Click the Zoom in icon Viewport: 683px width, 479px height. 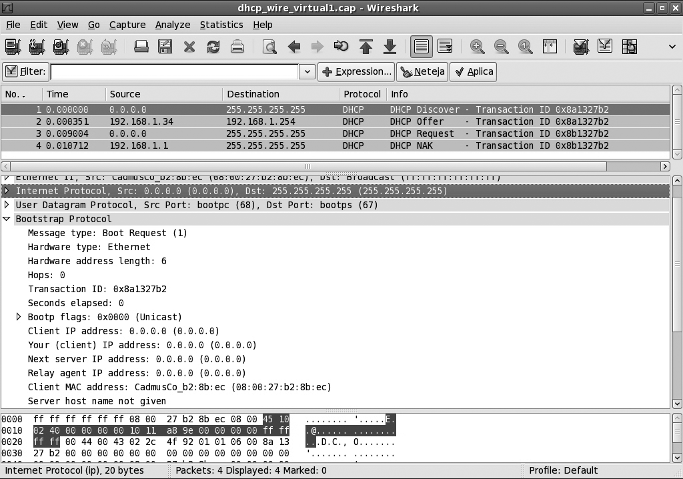[x=477, y=47]
